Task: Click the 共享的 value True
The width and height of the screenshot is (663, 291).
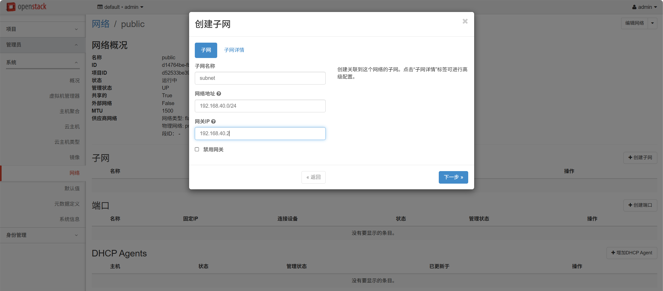Action: point(167,95)
